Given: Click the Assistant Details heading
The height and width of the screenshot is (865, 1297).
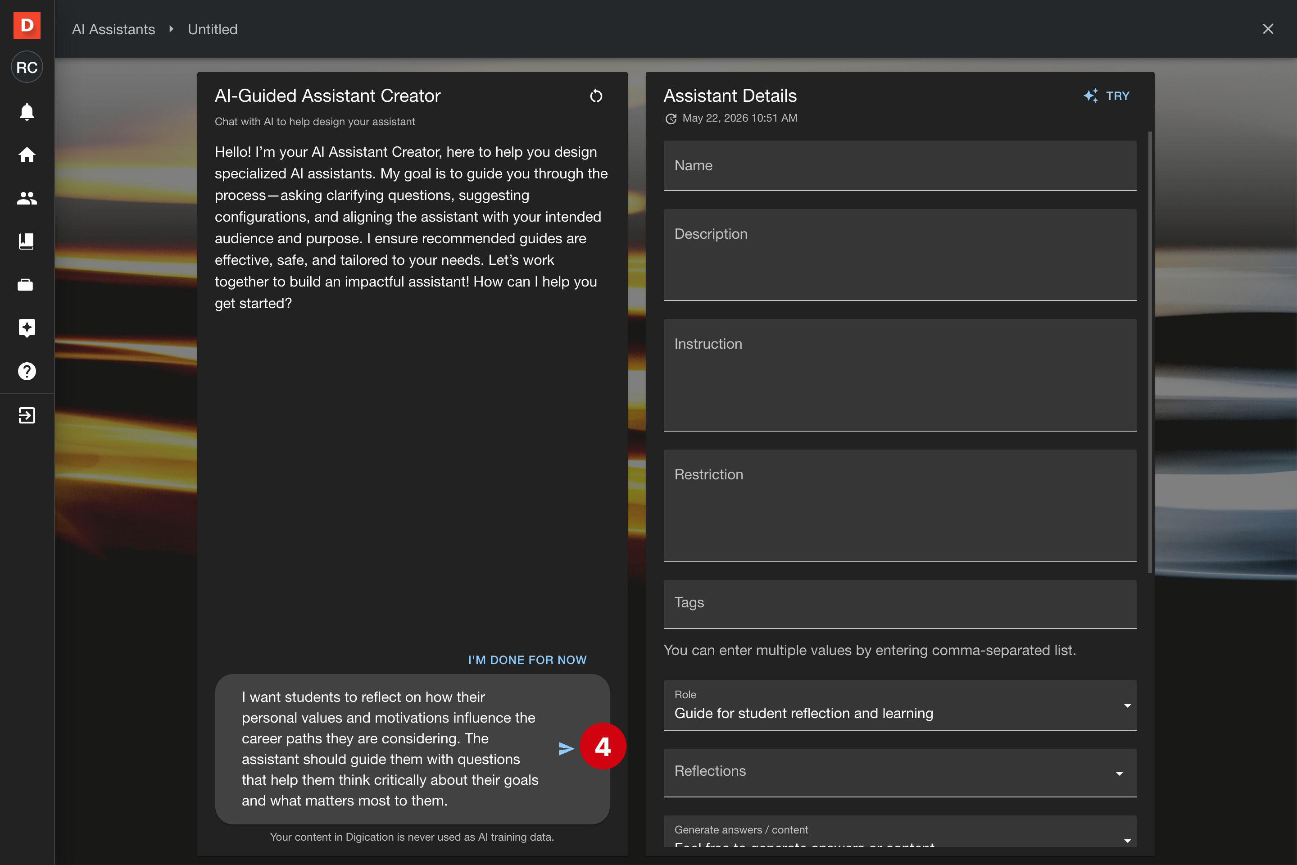Looking at the screenshot, I should pos(730,96).
